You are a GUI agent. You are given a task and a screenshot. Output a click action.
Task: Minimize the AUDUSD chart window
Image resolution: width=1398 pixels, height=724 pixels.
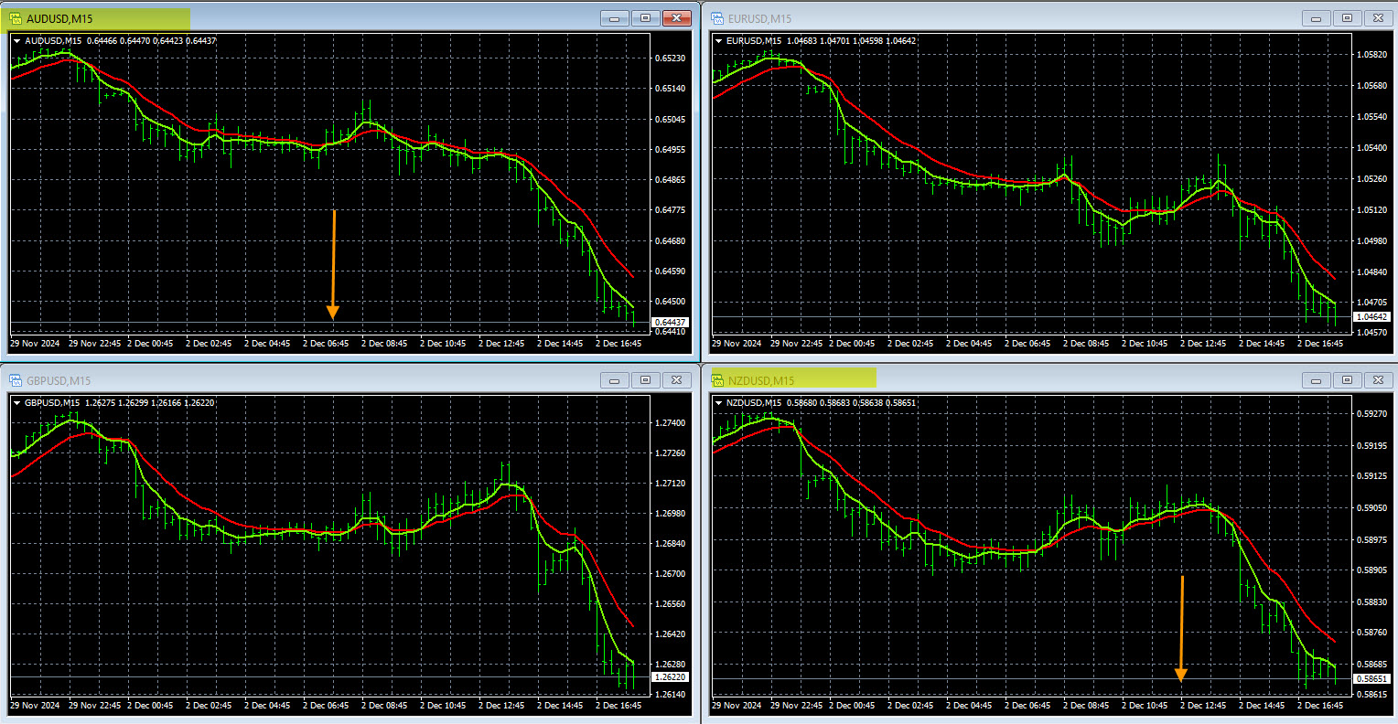tap(614, 18)
